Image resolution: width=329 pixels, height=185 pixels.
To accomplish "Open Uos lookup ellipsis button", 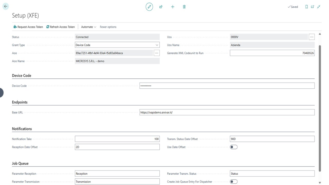I will pyautogui.click(x=311, y=37).
